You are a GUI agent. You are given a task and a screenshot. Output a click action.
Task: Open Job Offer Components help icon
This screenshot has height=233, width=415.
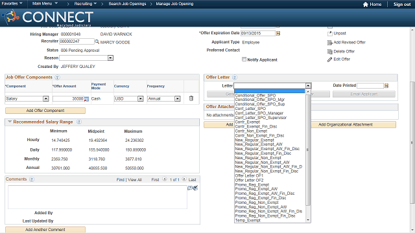(58, 78)
